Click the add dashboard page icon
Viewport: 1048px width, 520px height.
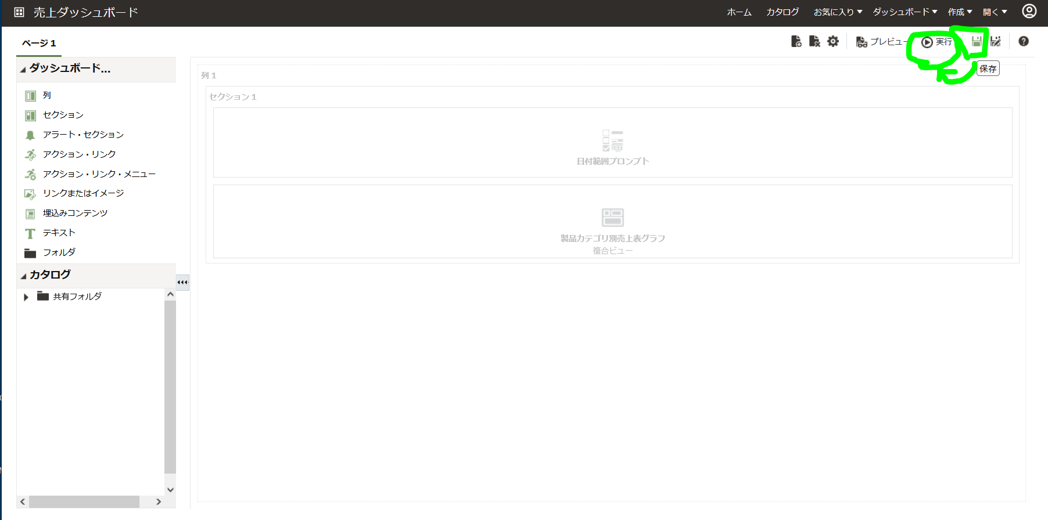coord(796,41)
